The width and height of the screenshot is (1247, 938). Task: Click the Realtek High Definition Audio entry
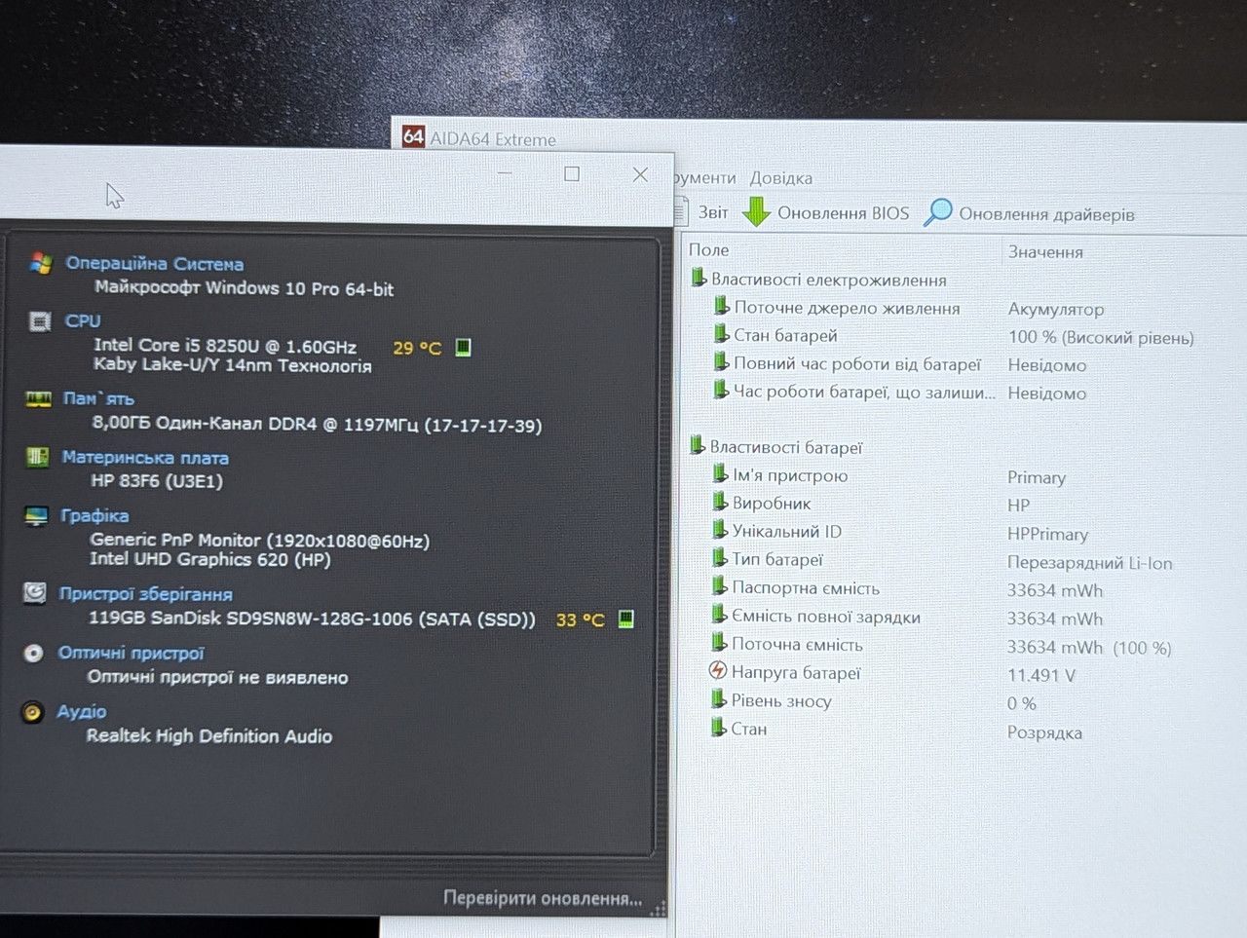[209, 735]
